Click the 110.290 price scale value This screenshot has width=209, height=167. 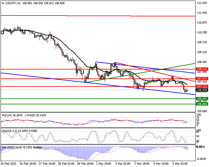(202, 33)
